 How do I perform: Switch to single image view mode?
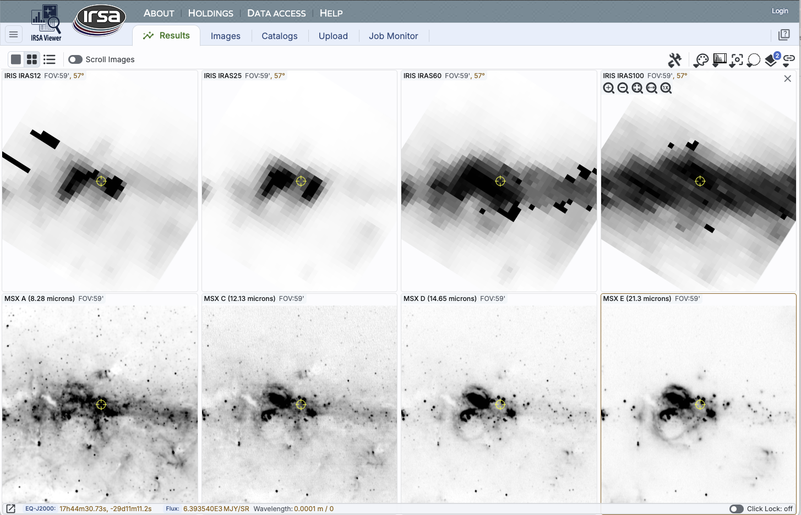(16, 59)
